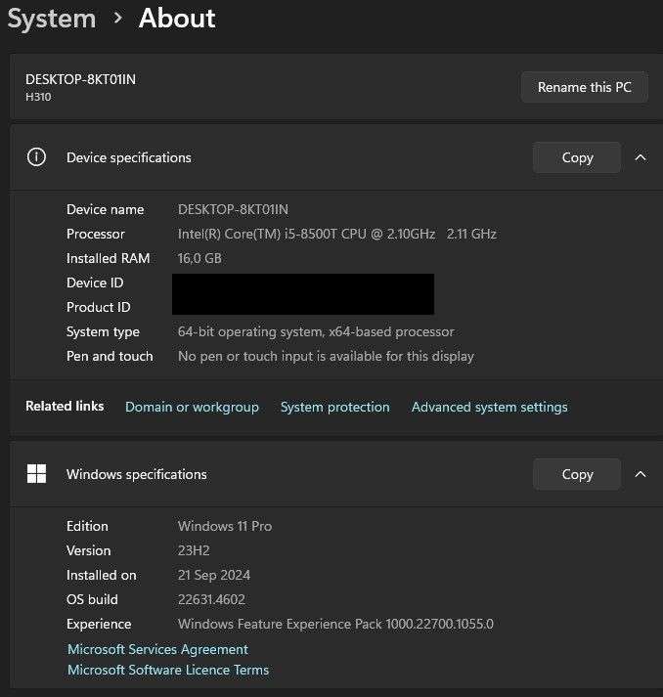663x697 pixels.
Task: Click Rename this PC button
Action: [x=585, y=87]
